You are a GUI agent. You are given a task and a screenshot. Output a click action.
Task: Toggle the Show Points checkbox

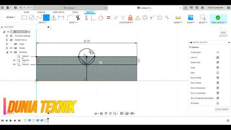click(x=218, y=83)
